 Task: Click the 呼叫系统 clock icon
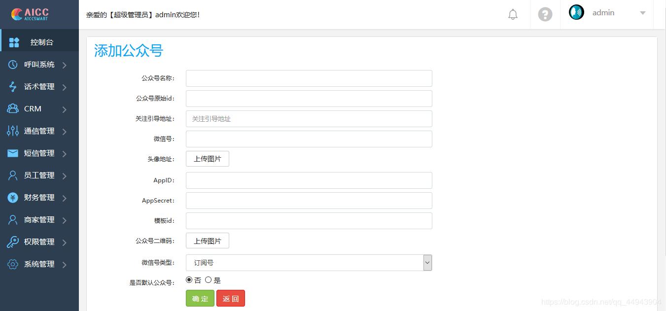pyautogui.click(x=13, y=65)
